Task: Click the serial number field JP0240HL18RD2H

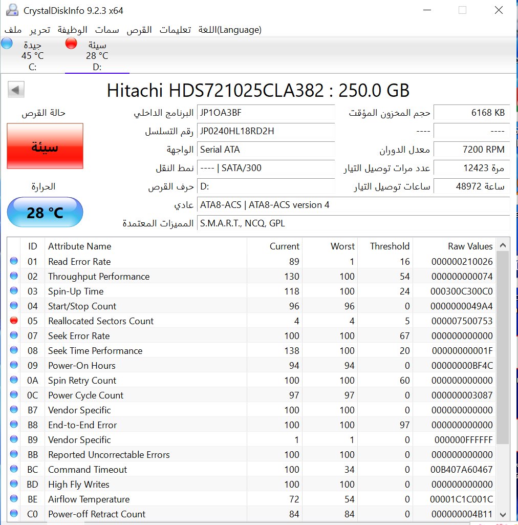Action: click(x=266, y=131)
